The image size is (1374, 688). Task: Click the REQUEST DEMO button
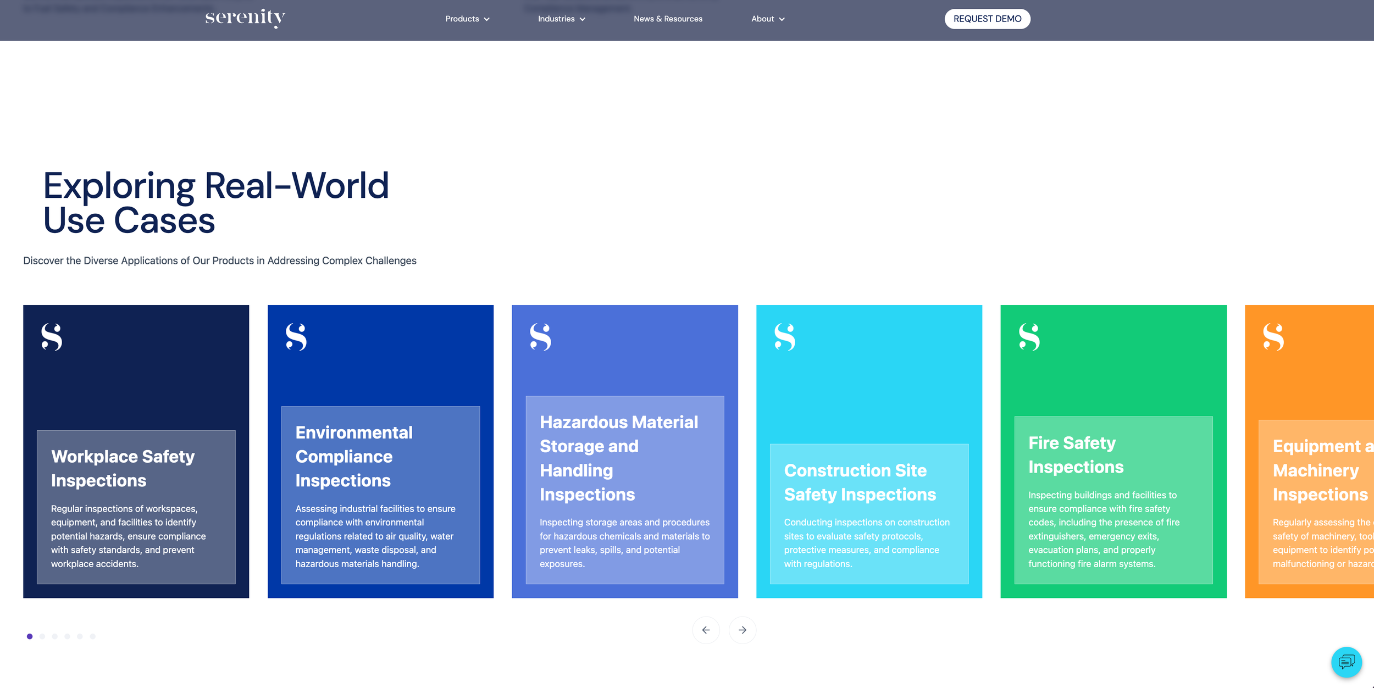click(x=987, y=19)
